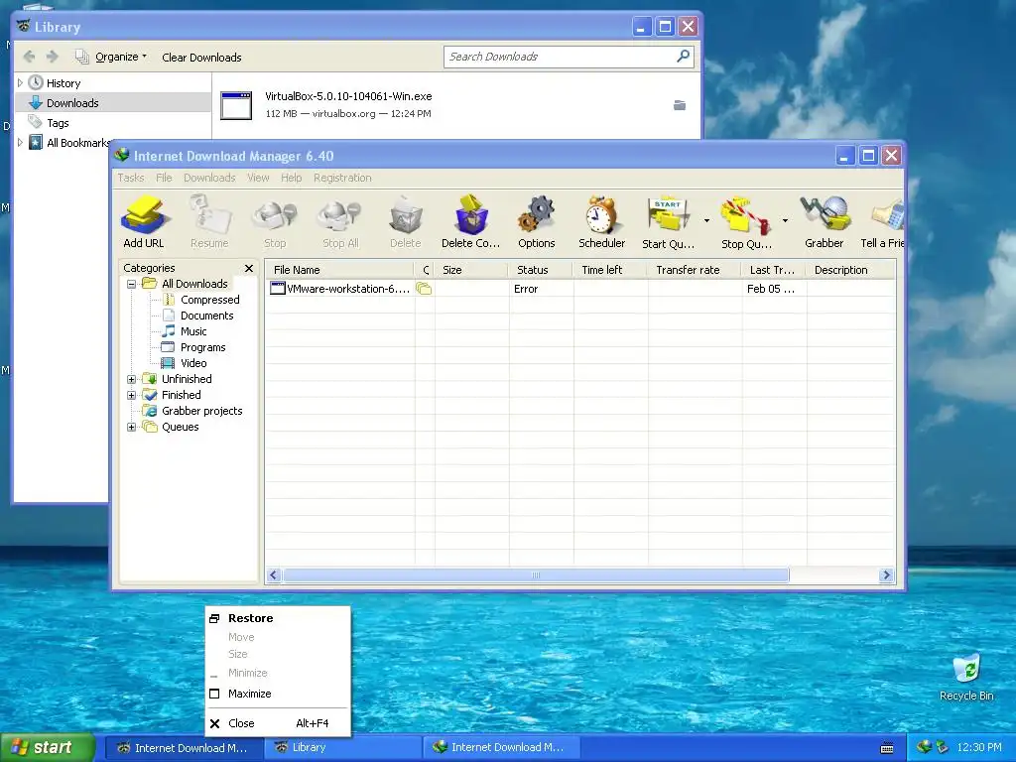This screenshot has height=762, width=1016.
Task: Expand the Finished category
Action: pos(132,395)
